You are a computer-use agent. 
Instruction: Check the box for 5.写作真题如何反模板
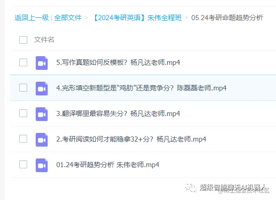coord(23,63)
